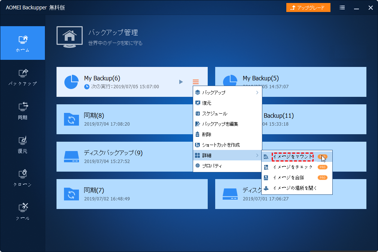
Task: Select the My Backup(6) task title
Action: 102,78
